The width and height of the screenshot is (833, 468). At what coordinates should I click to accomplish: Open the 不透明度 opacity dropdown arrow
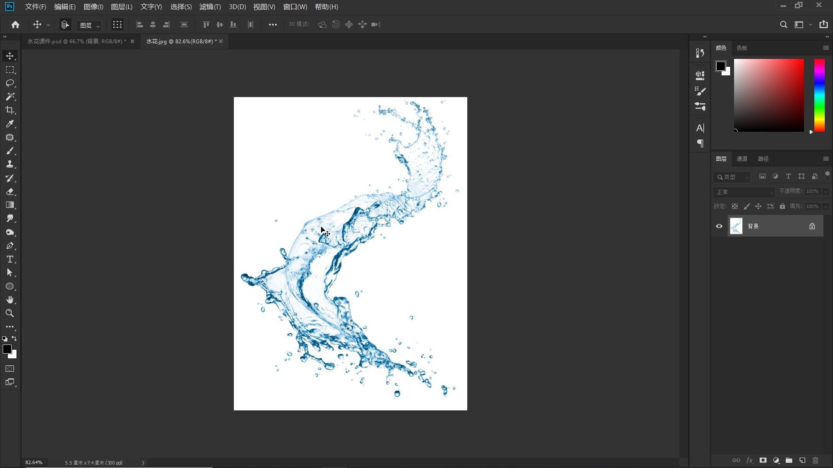point(826,192)
